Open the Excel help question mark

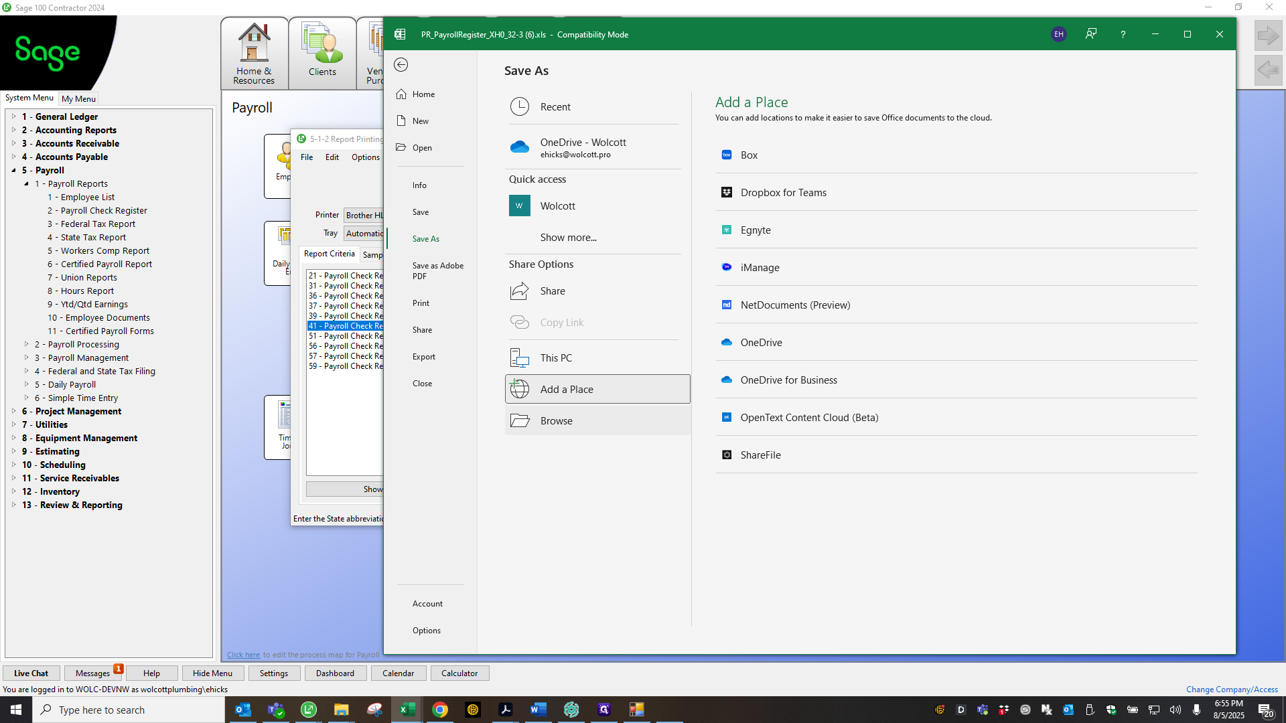pyautogui.click(x=1123, y=34)
